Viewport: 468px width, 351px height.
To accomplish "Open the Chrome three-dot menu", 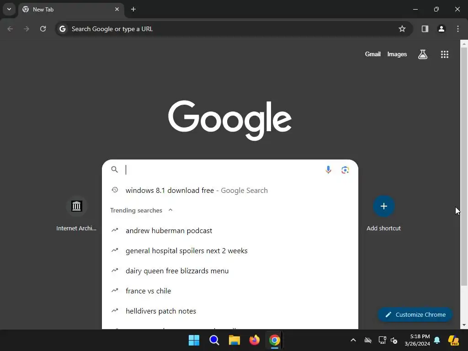I will coord(458,29).
